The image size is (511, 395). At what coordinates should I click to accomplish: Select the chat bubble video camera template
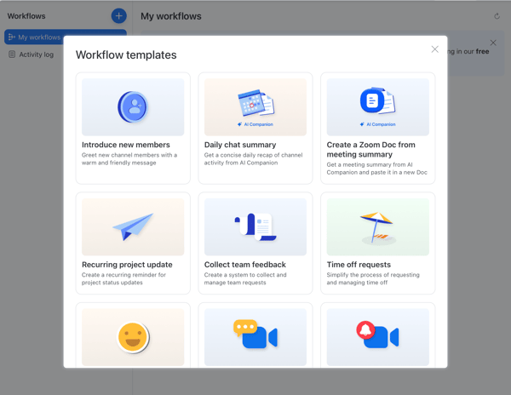255,336
